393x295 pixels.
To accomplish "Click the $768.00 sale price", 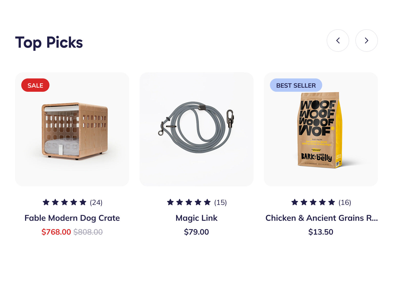I will tap(56, 232).
